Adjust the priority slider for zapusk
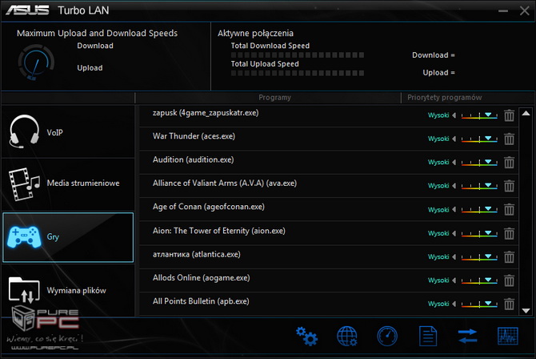 tap(479, 115)
